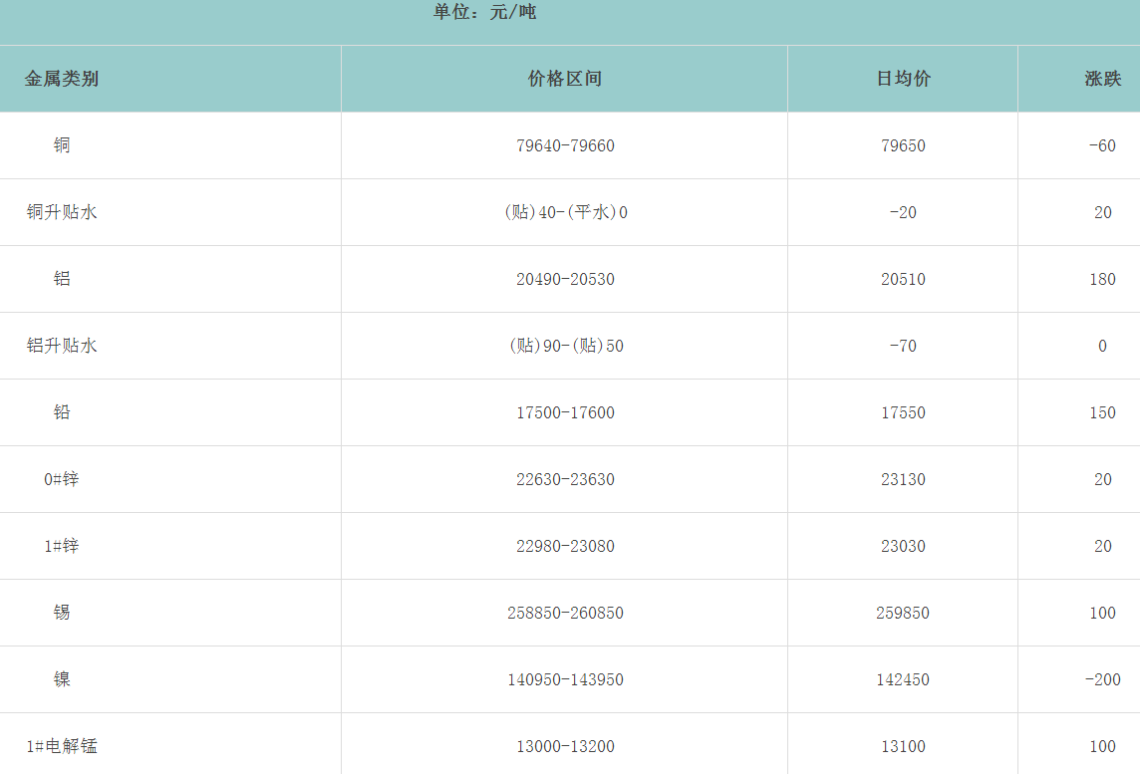Screen dimensions: 1140x774
Task: Select the 日均价 column header
Action: pyautogui.click(x=903, y=79)
